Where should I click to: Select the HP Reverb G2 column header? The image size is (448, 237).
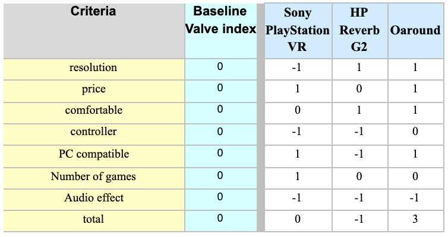pos(359,31)
